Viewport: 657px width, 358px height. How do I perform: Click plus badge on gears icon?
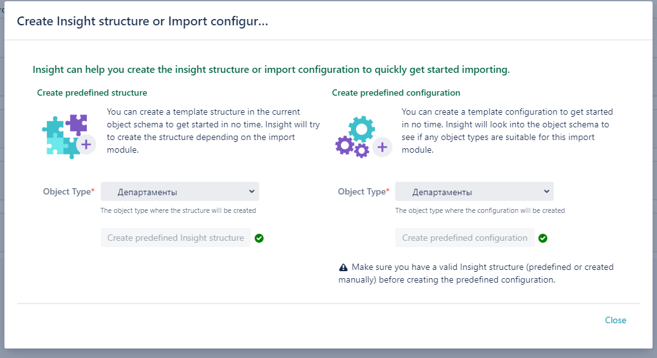click(382, 147)
